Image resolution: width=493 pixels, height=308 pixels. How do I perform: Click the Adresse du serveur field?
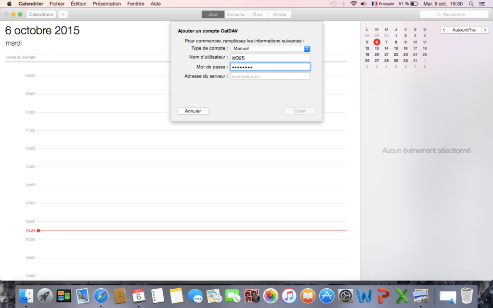pyautogui.click(x=270, y=76)
